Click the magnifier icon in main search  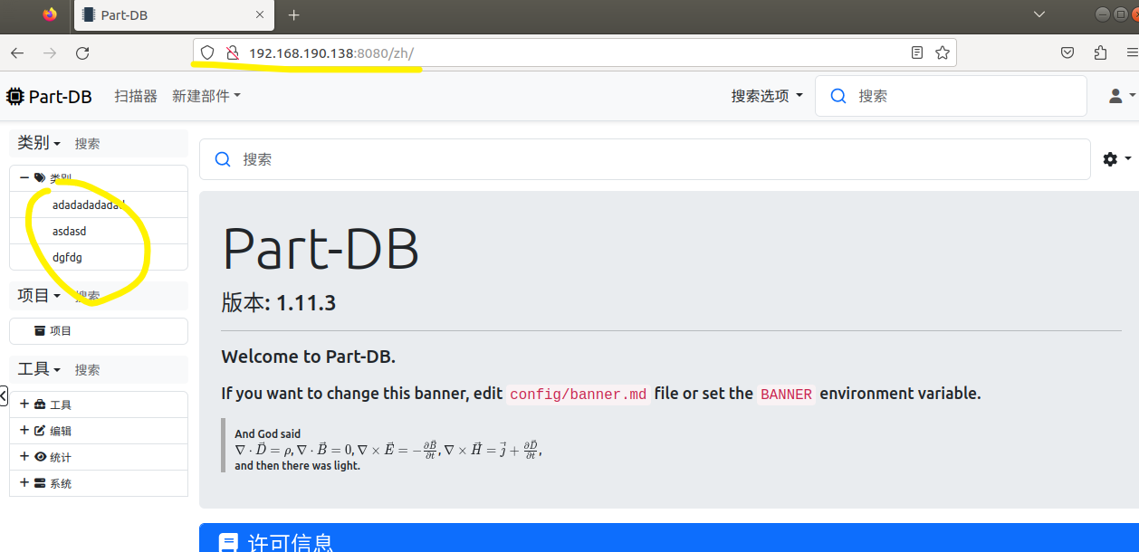pyautogui.click(x=223, y=159)
